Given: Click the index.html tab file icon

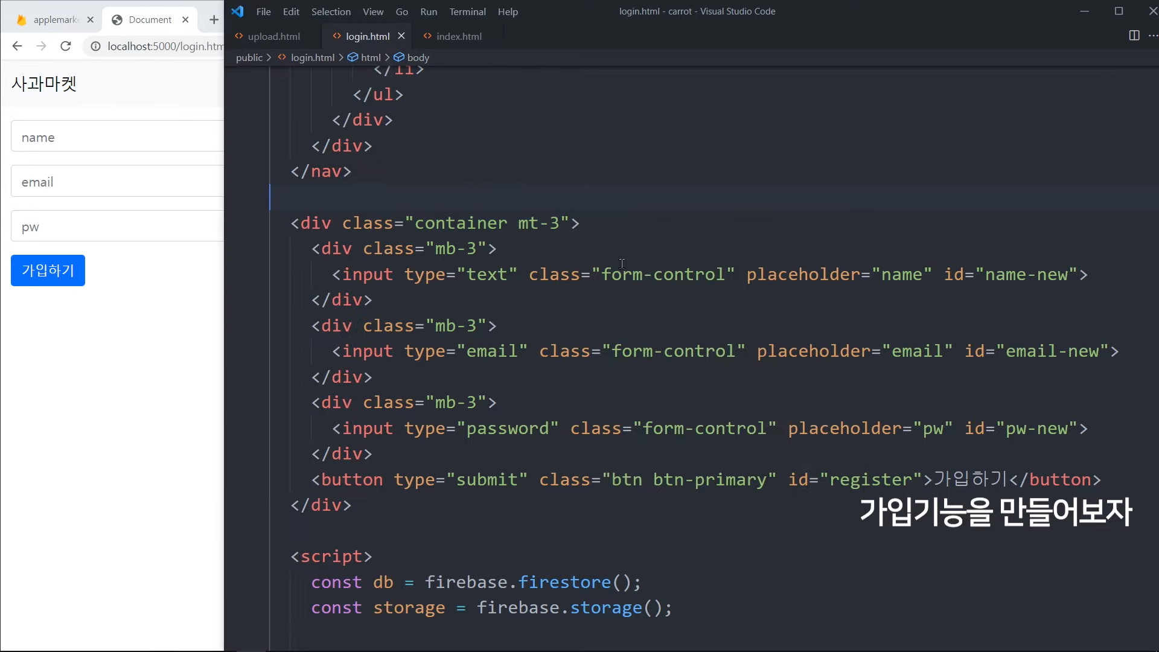Looking at the screenshot, I should point(427,36).
